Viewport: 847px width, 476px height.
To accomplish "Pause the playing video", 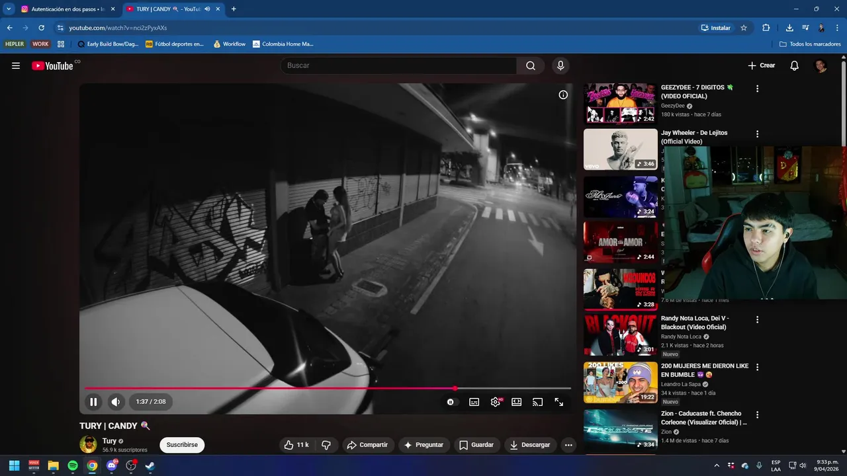I will click(93, 402).
